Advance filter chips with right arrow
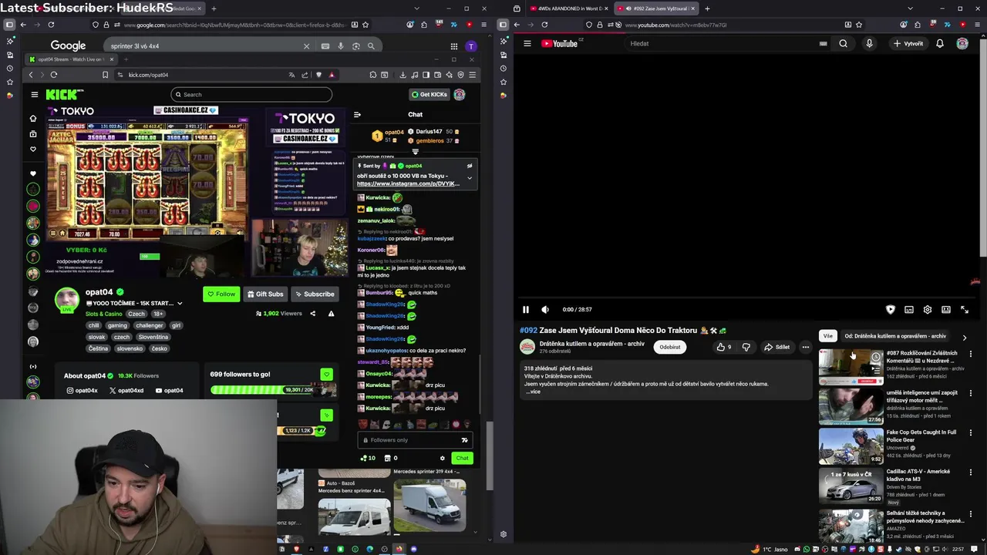987x555 pixels. click(x=964, y=337)
